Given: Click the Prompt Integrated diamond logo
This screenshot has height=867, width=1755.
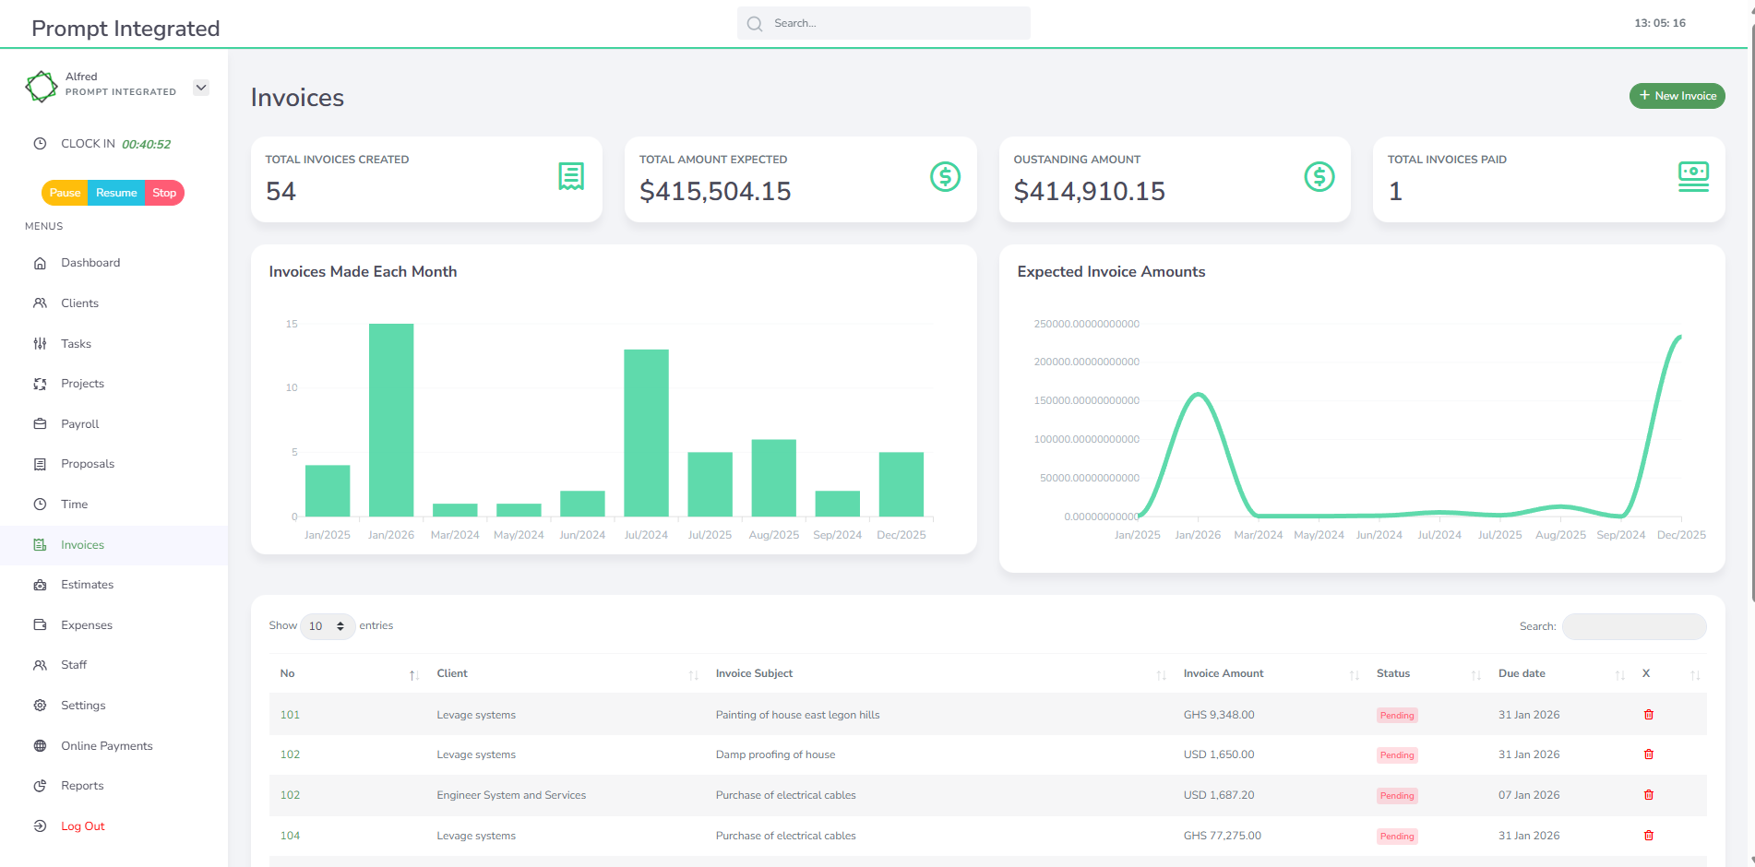Looking at the screenshot, I should point(42,86).
